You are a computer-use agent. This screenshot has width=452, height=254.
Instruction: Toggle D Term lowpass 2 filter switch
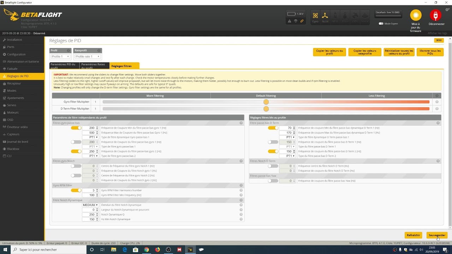(x=273, y=151)
